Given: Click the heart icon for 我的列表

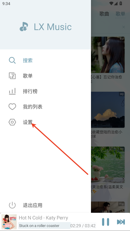Looking at the screenshot, I should tap(12, 107).
